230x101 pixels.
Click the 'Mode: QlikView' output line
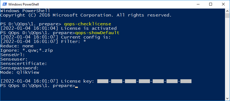[x=20, y=72]
